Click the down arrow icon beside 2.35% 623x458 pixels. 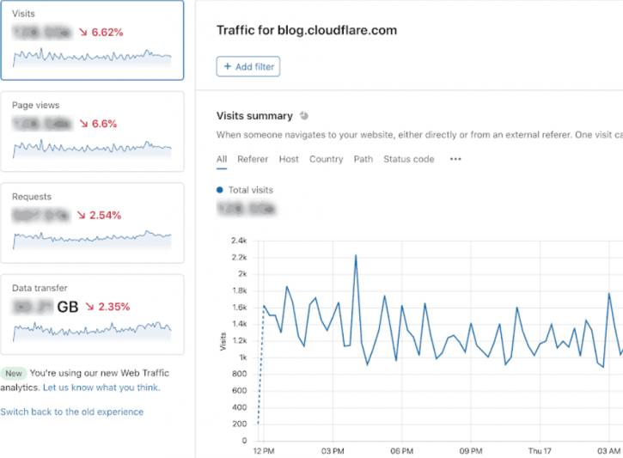(x=89, y=306)
